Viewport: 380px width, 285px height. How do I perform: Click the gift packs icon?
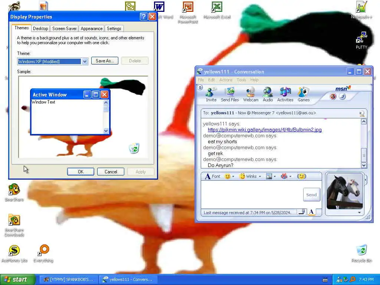tap(284, 176)
